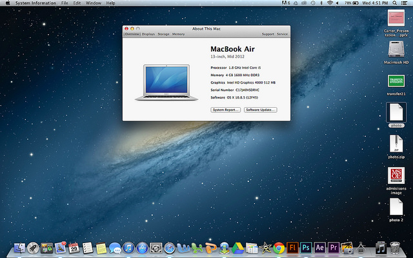
Task: Open Google Drive in the Dock
Action: point(238,248)
